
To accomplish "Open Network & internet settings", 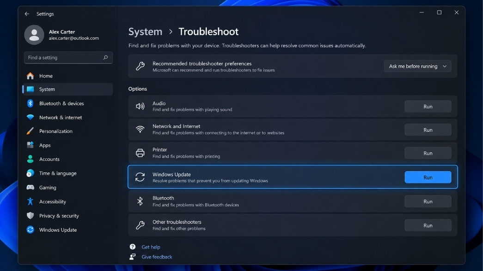I will point(68,118).
